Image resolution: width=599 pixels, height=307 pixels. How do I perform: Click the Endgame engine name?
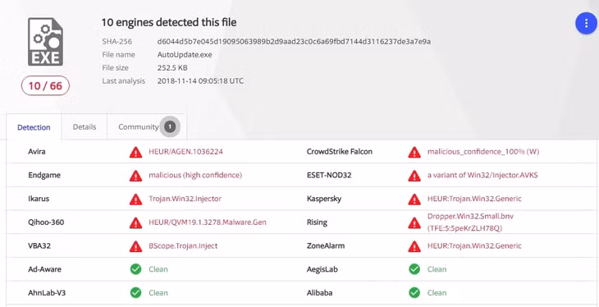(x=44, y=176)
